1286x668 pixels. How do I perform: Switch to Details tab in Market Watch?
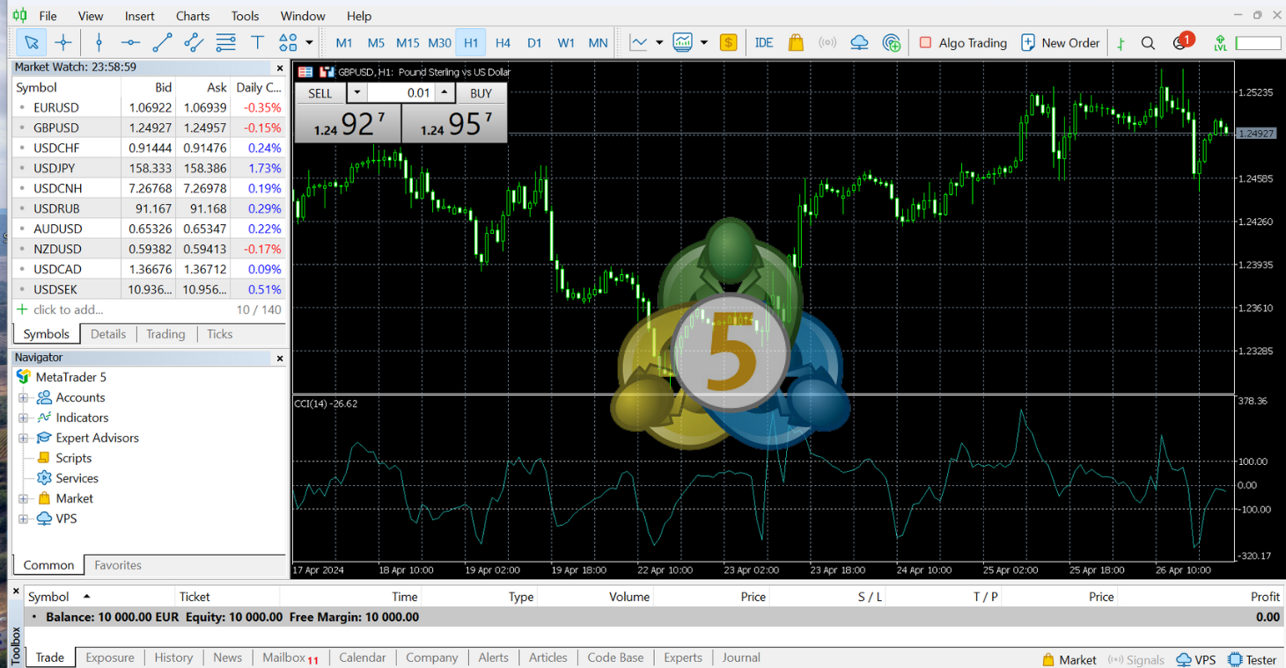[108, 334]
